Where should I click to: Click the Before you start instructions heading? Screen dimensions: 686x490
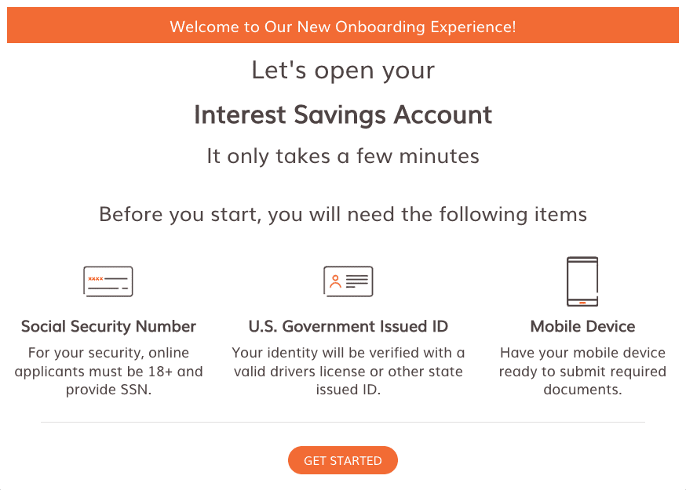tap(342, 214)
